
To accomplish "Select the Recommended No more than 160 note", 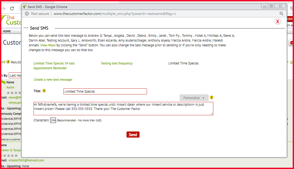I will (x=79, y=121).
